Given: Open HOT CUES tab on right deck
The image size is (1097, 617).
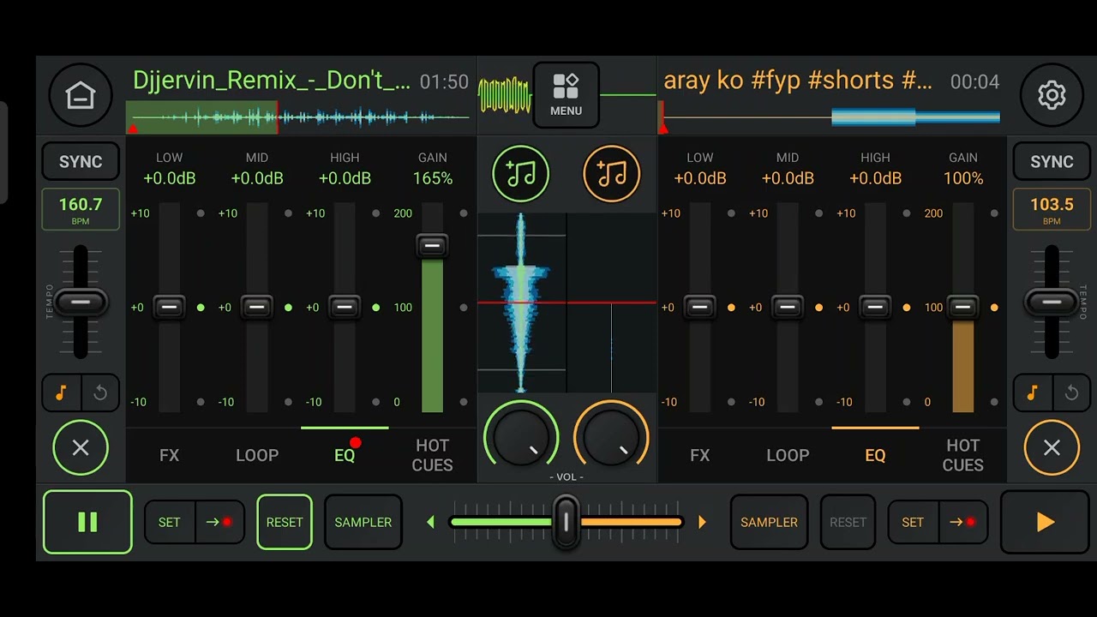Looking at the screenshot, I should (962, 455).
